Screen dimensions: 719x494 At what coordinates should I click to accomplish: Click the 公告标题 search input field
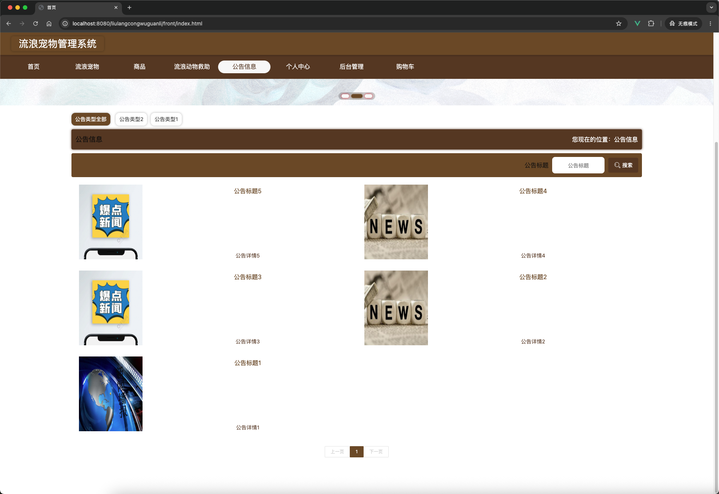[578, 165]
